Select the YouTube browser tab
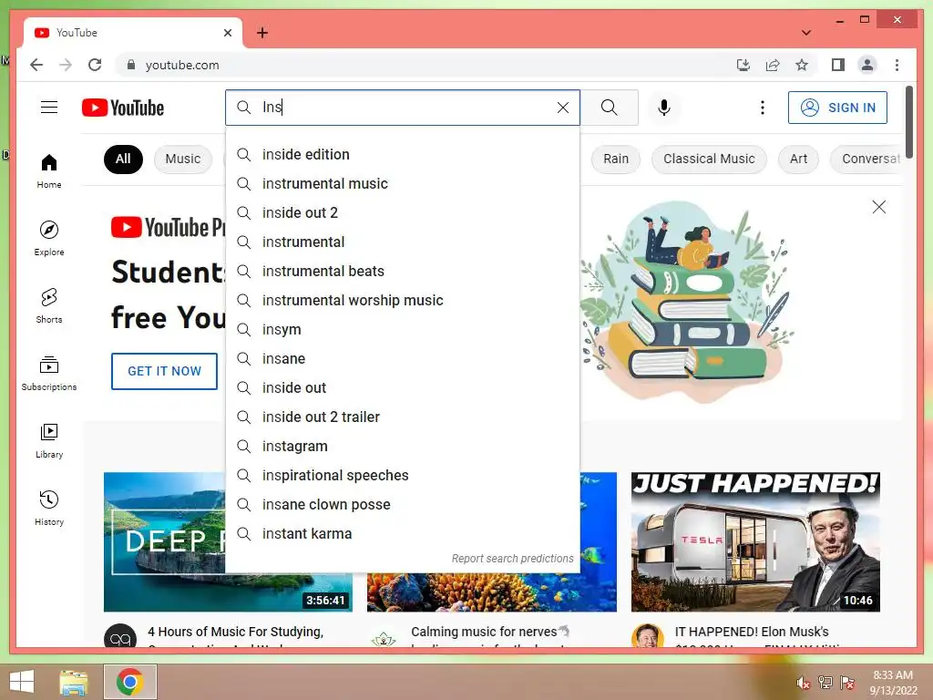This screenshot has width=933, height=700. point(133,33)
